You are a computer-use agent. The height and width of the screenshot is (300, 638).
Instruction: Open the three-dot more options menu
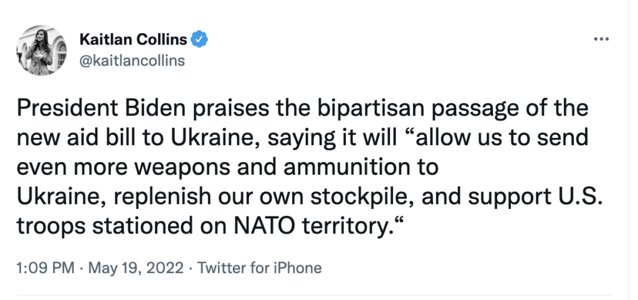(x=601, y=39)
